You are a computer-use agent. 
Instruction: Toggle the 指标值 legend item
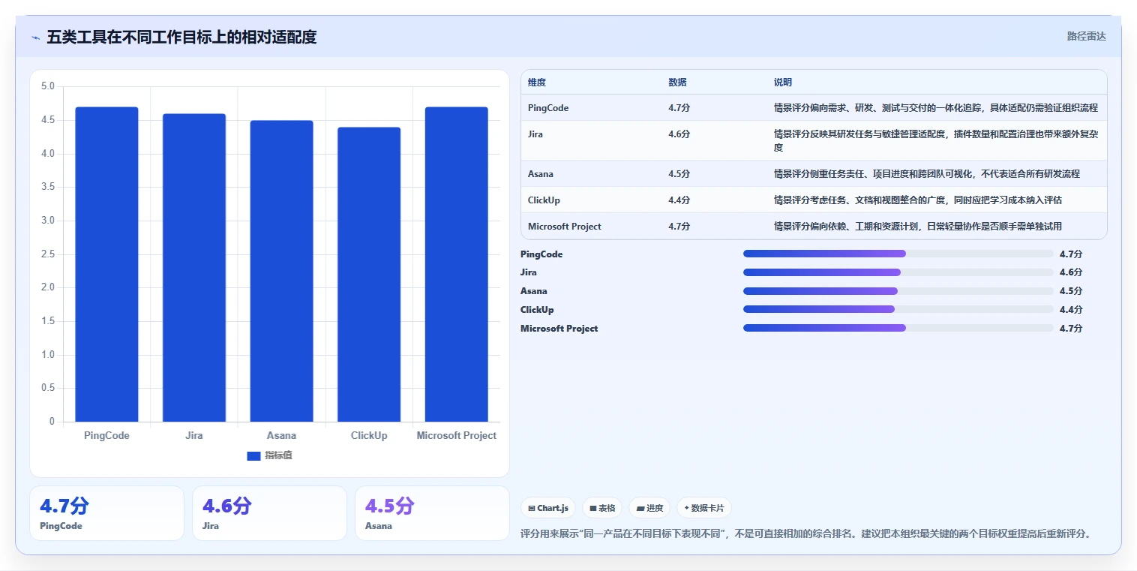point(269,455)
